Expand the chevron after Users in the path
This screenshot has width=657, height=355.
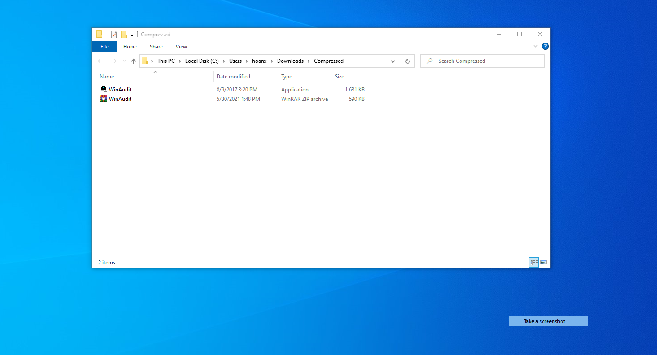[x=247, y=61]
